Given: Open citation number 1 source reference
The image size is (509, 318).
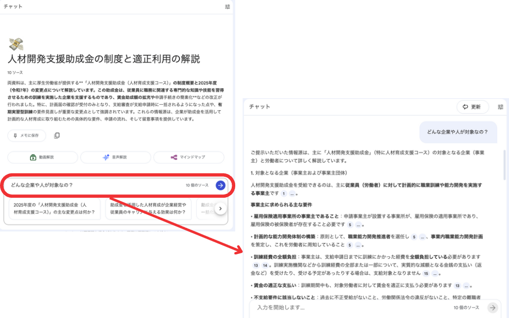Looking at the screenshot, I should point(284,193).
